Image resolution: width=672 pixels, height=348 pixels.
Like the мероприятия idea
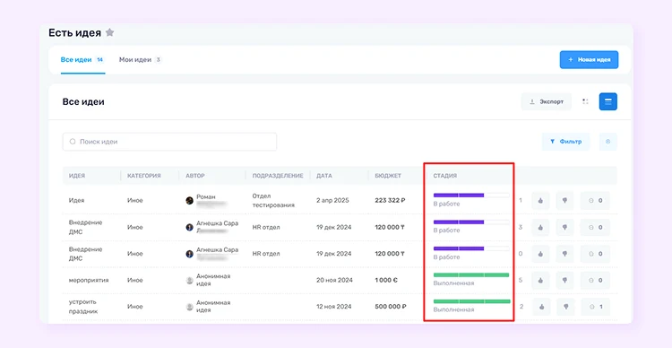tap(540, 280)
